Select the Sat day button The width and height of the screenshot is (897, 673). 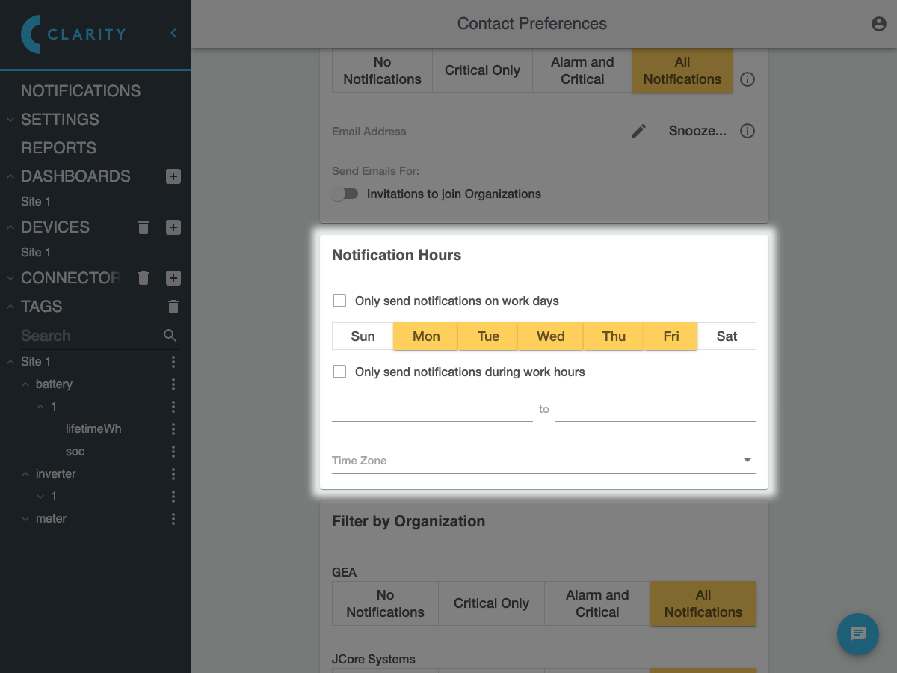point(727,336)
